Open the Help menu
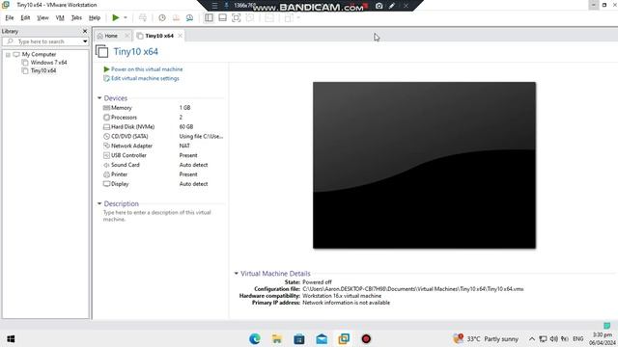This screenshot has height=347, width=618. pos(95,17)
